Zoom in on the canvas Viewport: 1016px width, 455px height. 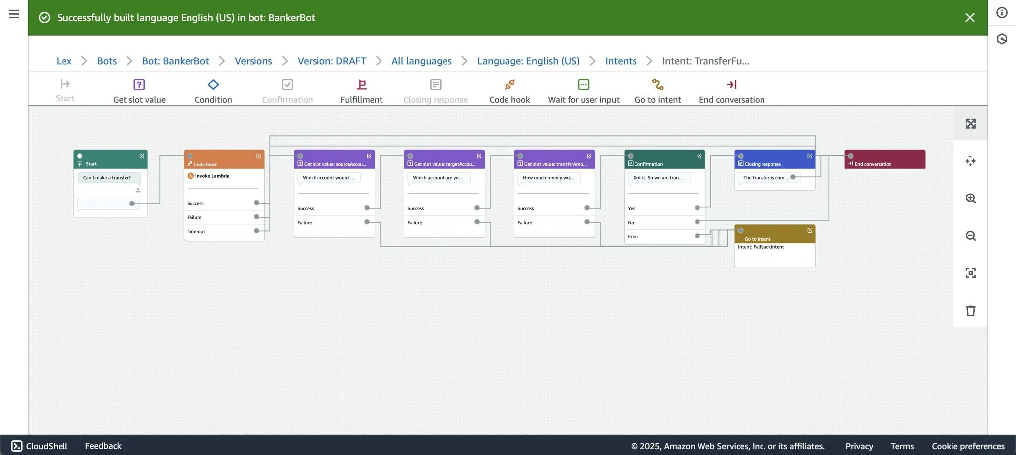(971, 198)
